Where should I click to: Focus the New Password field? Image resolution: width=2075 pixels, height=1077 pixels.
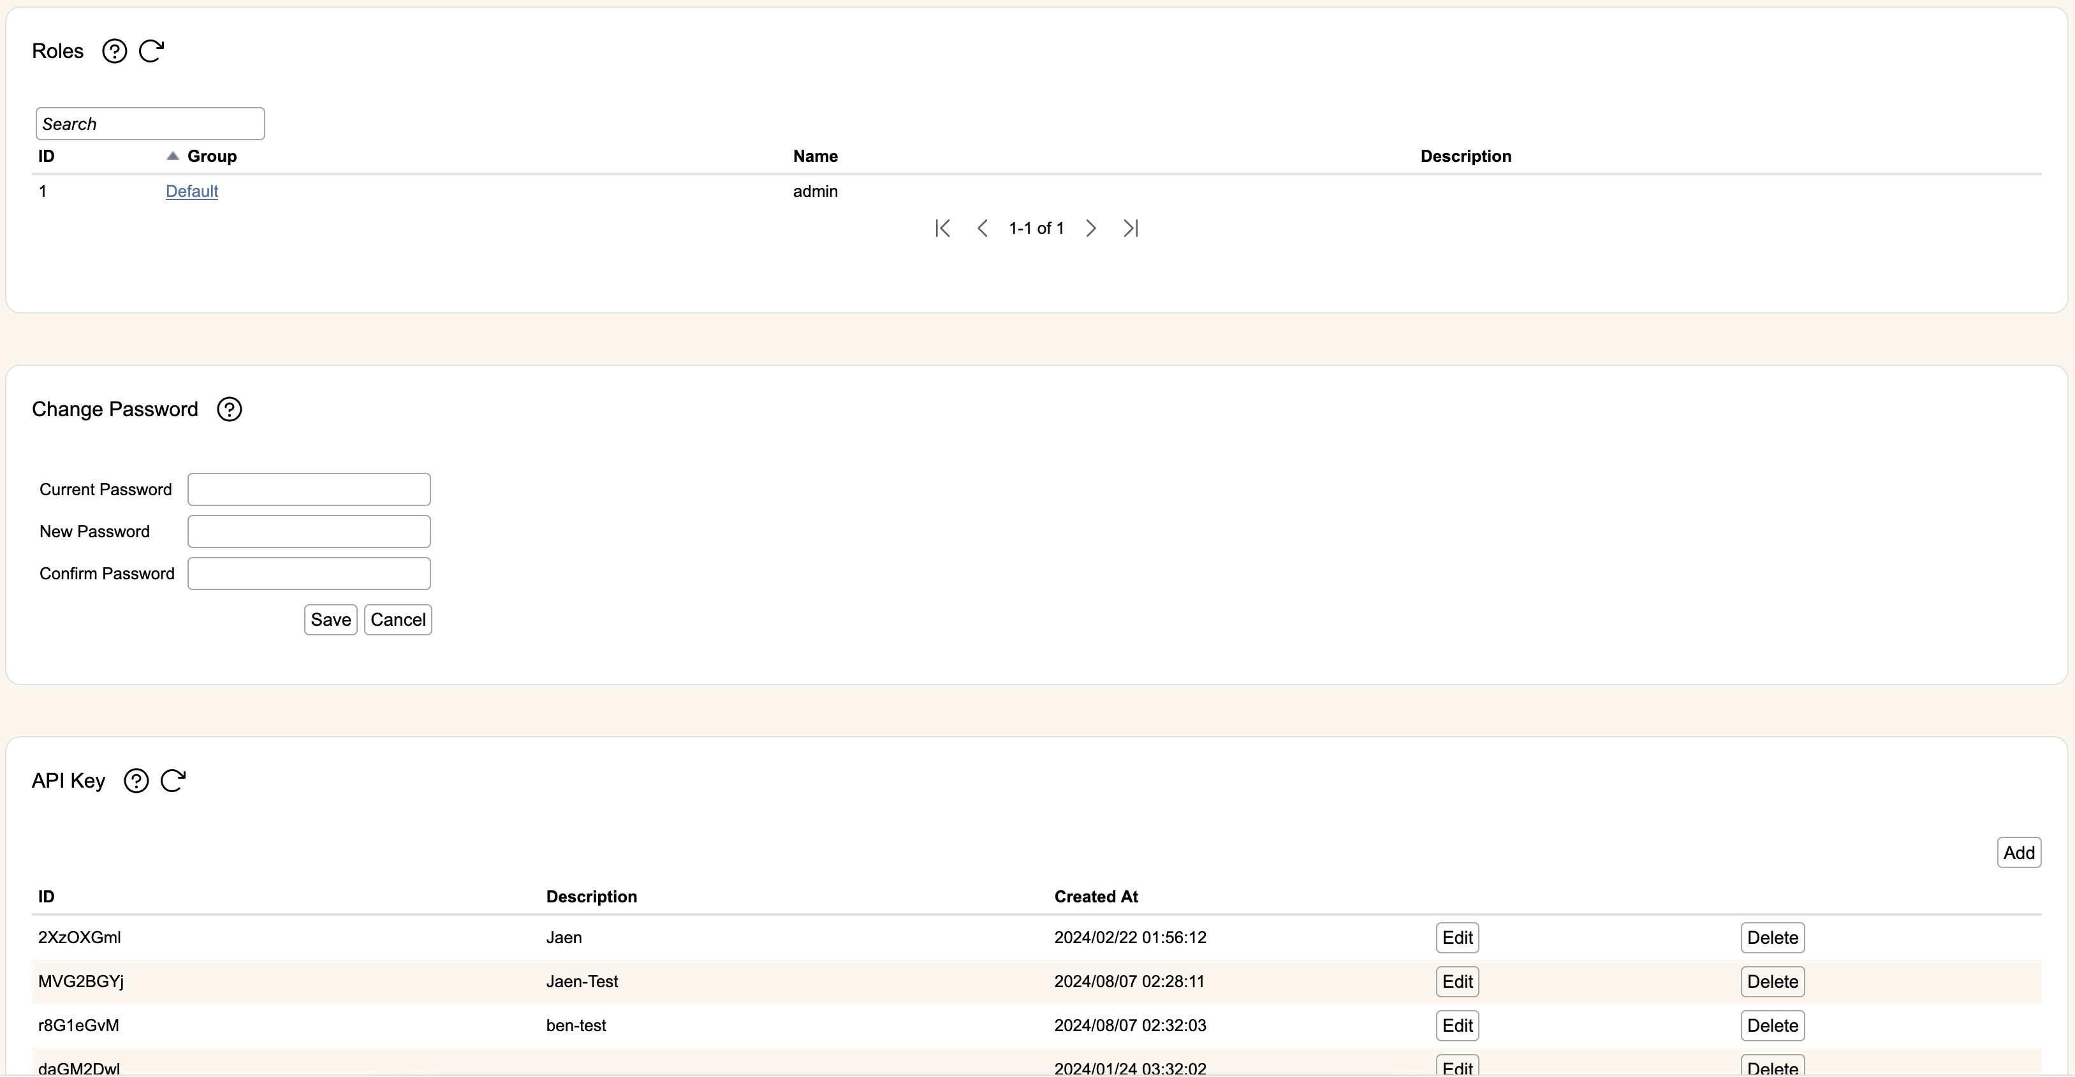click(309, 531)
